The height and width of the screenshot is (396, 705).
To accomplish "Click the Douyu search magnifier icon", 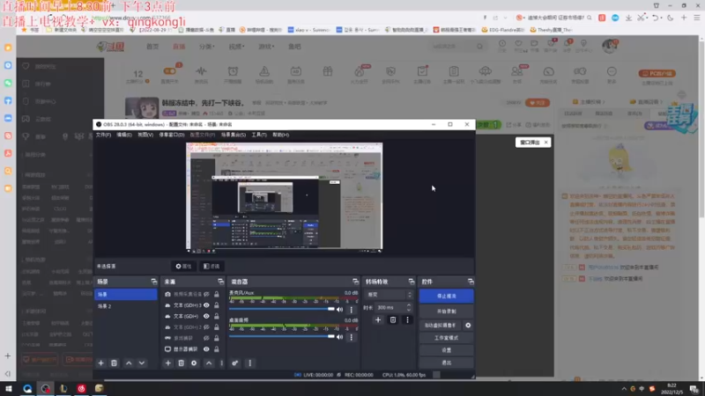I will 479,47.
